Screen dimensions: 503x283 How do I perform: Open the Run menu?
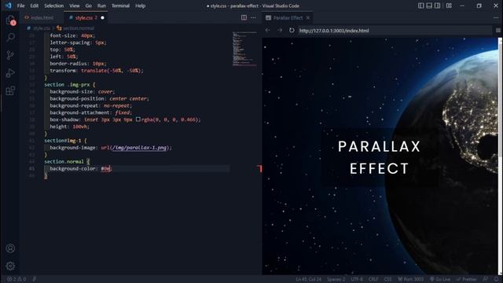point(101,6)
